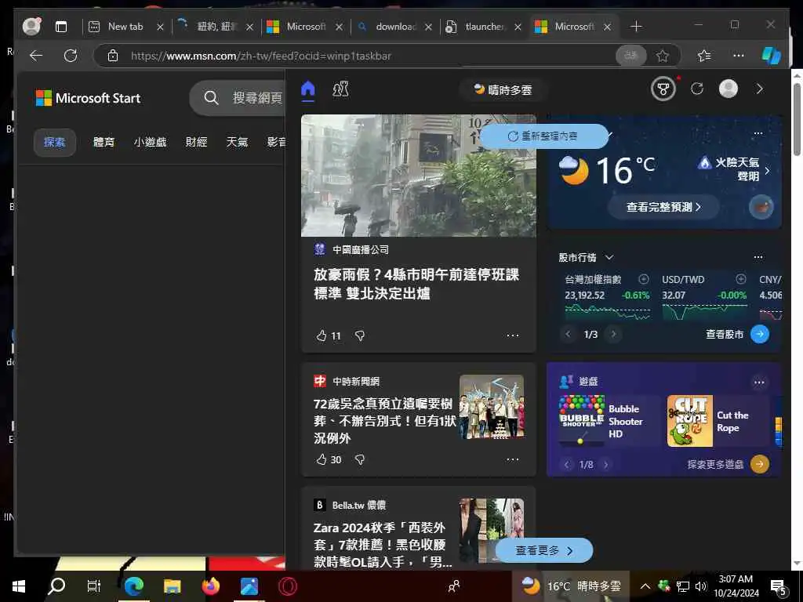803x602 pixels.
Task: Select the 探索 tab on Microsoft Start
Action: 54,142
